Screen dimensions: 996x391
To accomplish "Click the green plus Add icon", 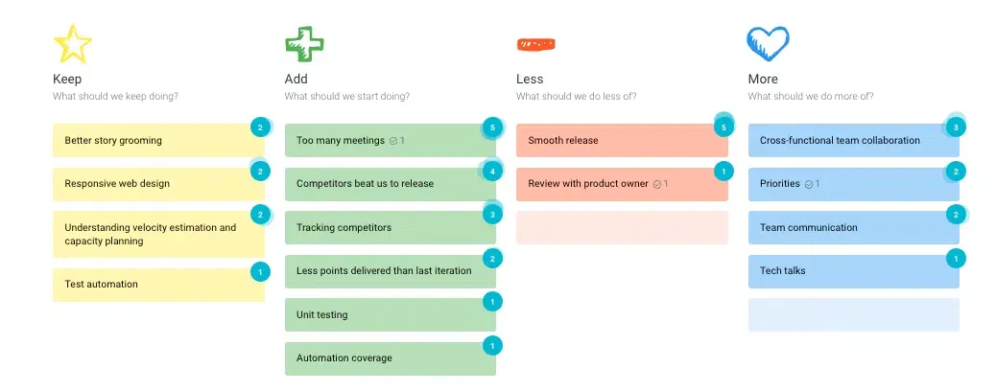I will (304, 44).
